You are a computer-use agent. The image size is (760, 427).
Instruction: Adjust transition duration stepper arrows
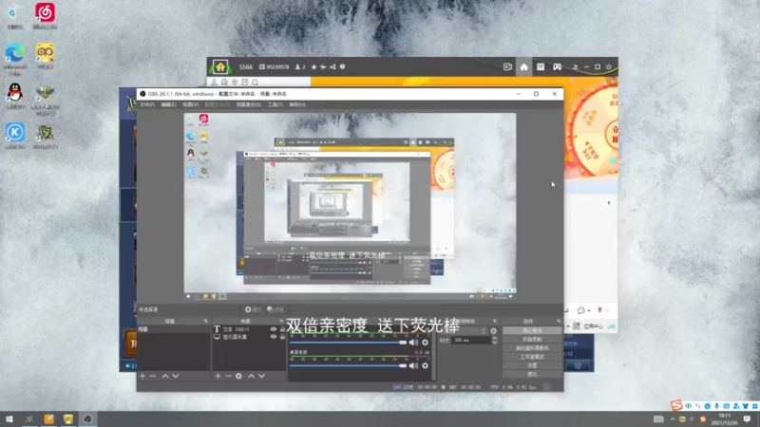click(x=494, y=341)
